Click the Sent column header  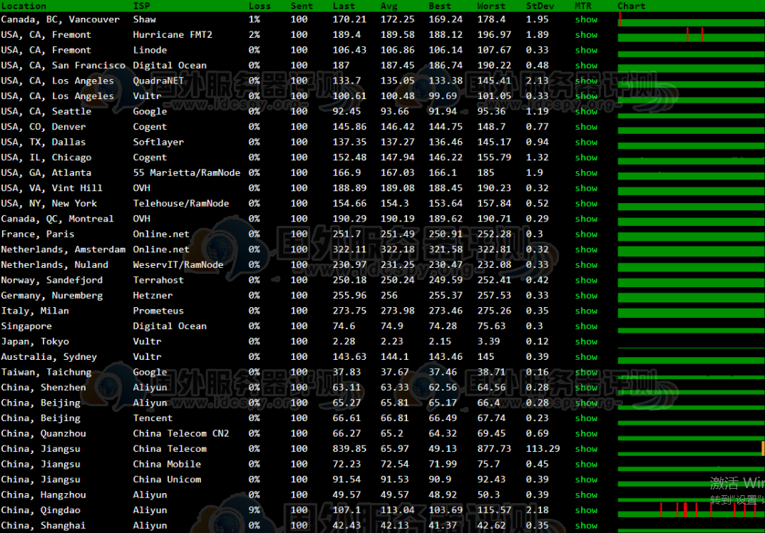coord(302,6)
